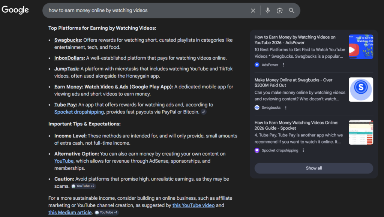Clear the search query with the X icon
Image resolution: width=384 pixels, height=217 pixels.
click(x=253, y=10)
